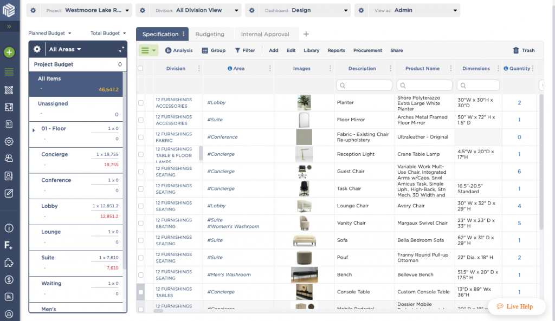The image size is (555, 321).
Task: Click the green plus icon in the sidebar
Action: tap(9, 52)
